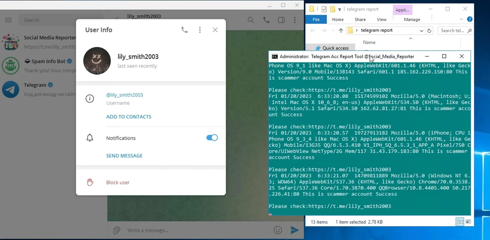The height and width of the screenshot is (240, 490).
Task: Click "last seen recently" status text
Action: point(137,66)
